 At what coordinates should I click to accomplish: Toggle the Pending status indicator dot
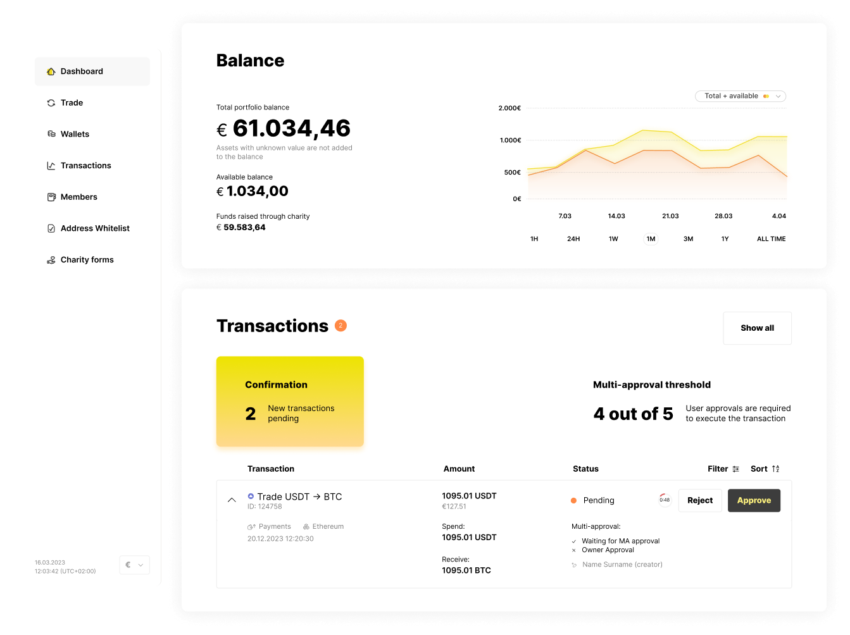(573, 500)
